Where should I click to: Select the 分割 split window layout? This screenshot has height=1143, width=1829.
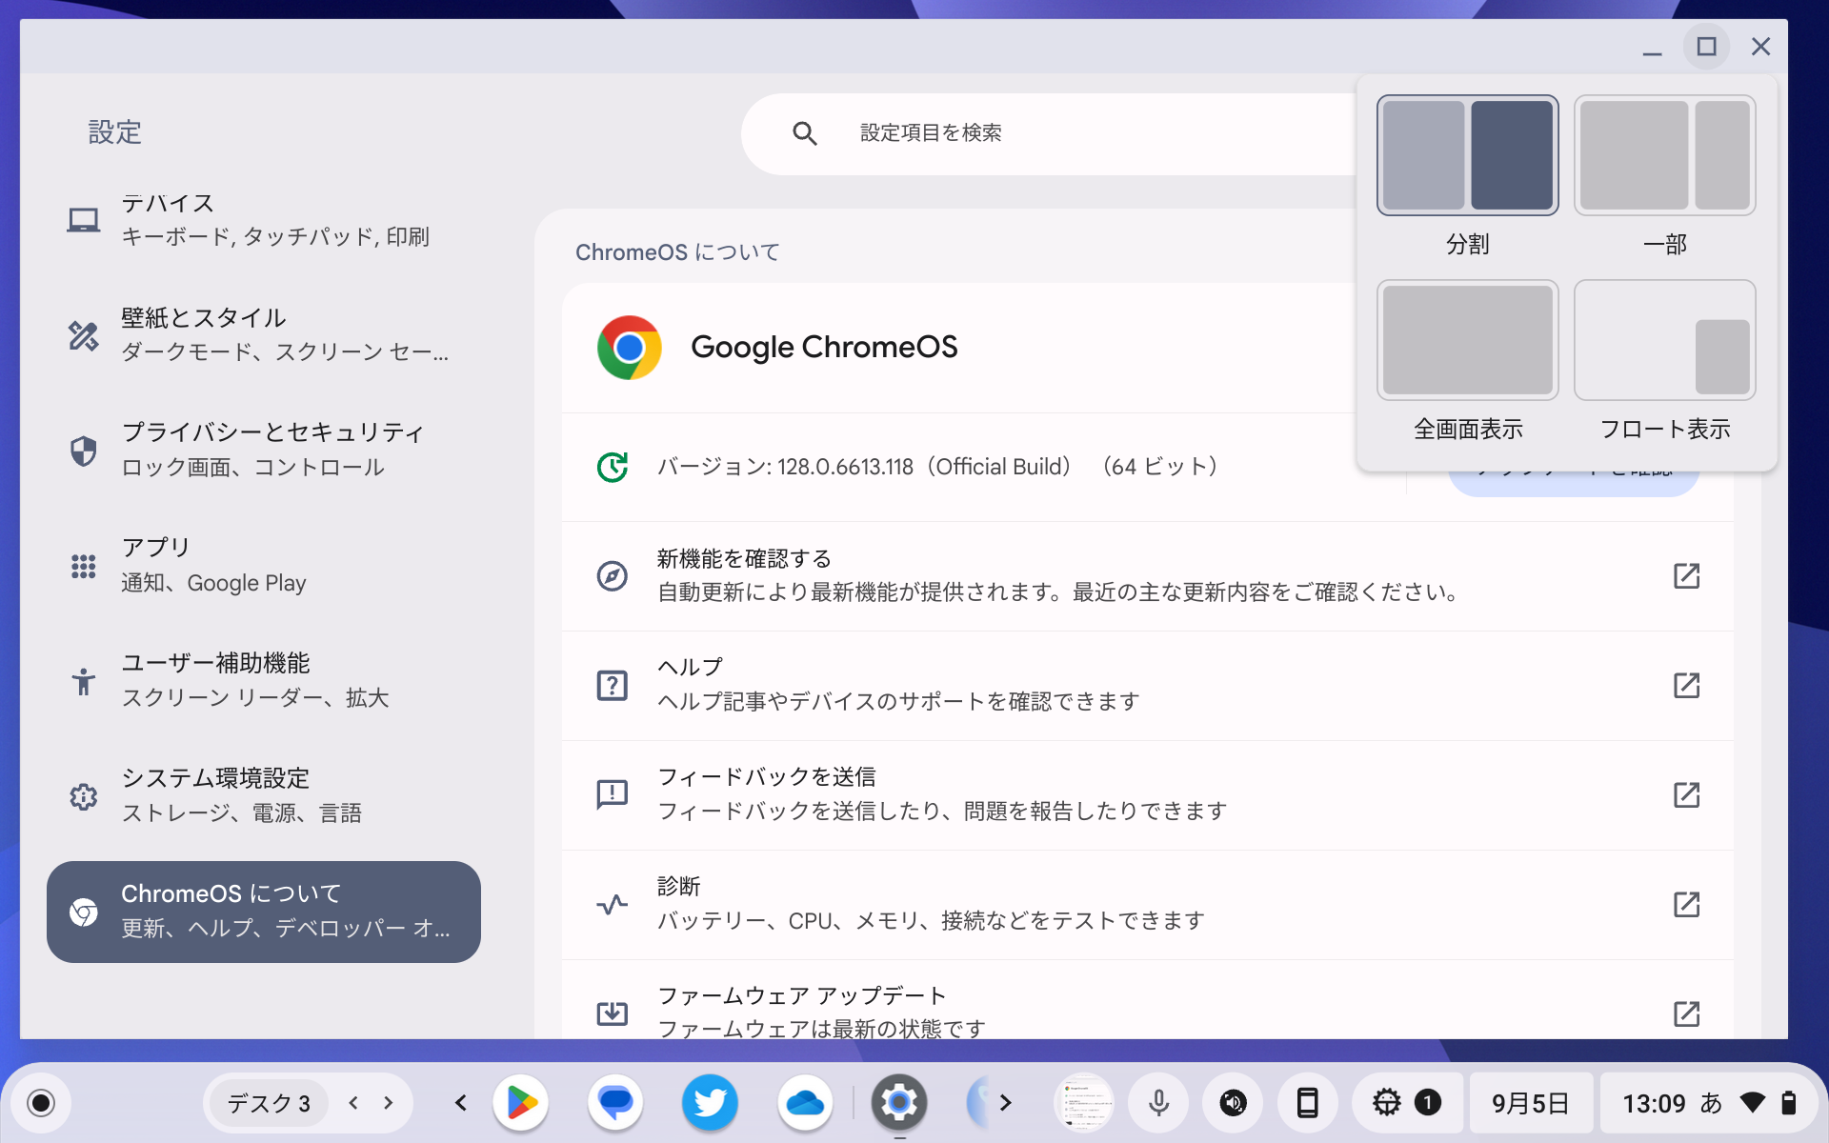tap(1466, 155)
